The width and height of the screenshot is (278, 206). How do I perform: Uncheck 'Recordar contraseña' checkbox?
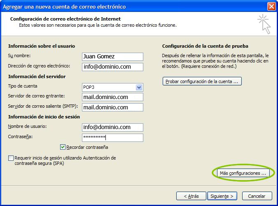[x=63, y=147]
